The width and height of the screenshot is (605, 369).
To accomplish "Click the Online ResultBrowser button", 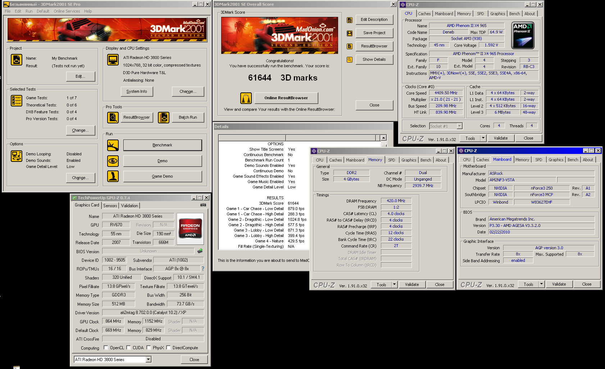I will click(286, 98).
